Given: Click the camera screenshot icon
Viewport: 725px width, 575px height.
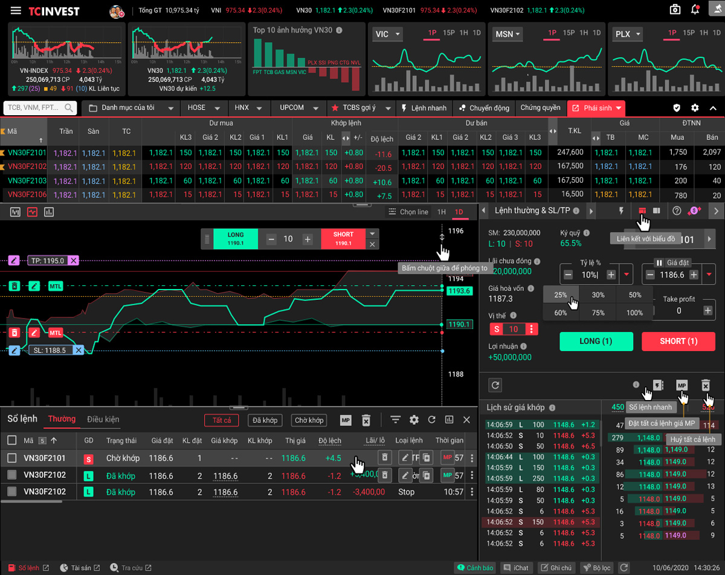Looking at the screenshot, I should pos(675,10).
